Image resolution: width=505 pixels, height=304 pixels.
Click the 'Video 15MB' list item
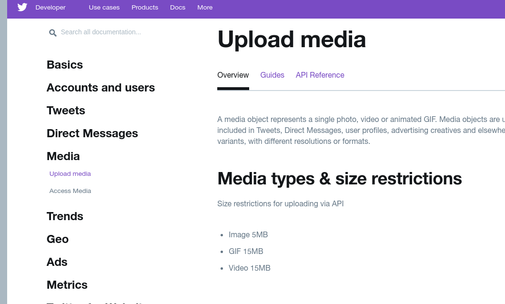click(x=249, y=268)
